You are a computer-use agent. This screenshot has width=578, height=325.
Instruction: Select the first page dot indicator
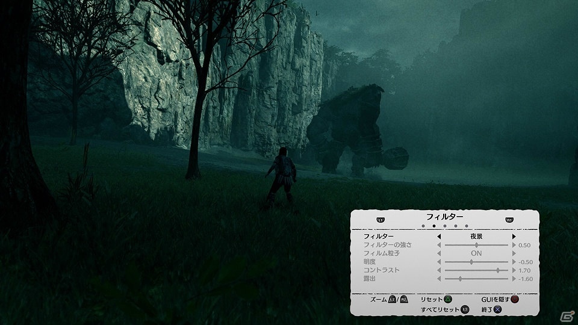(x=423, y=226)
